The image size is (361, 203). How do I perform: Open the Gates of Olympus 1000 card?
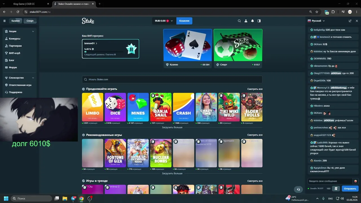[138, 153]
